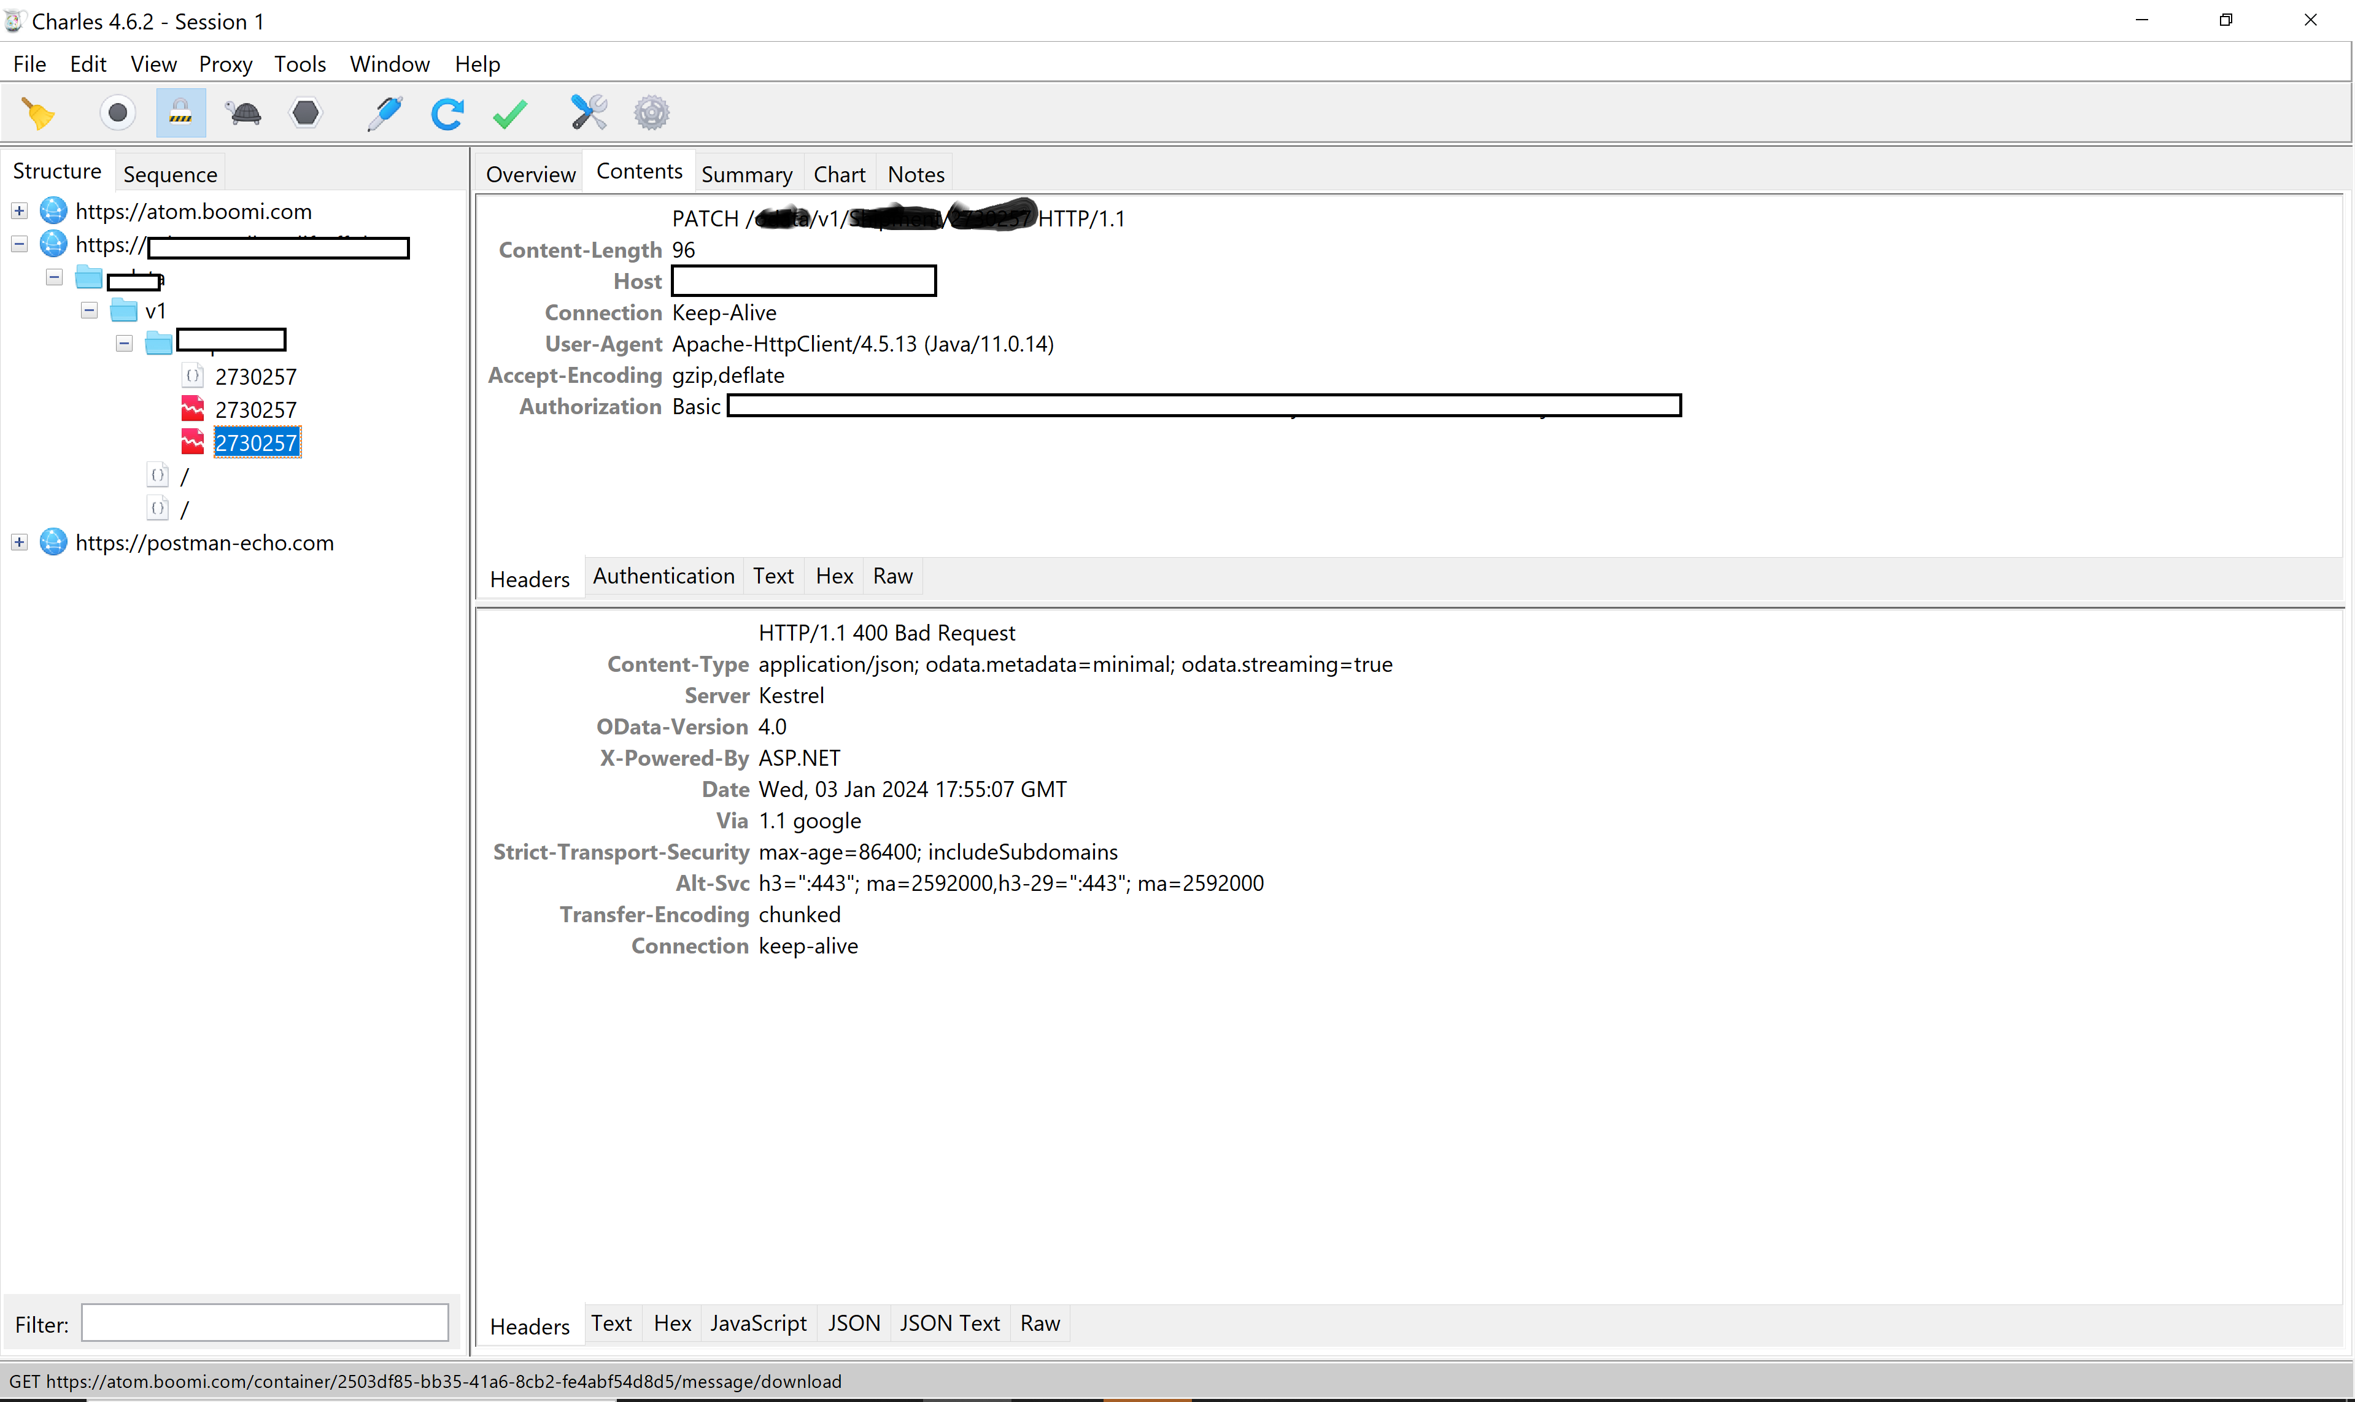The height and width of the screenshot is (1402, 2355).
Task: Expand the https://postman-echo.com node
Action: 19,541
